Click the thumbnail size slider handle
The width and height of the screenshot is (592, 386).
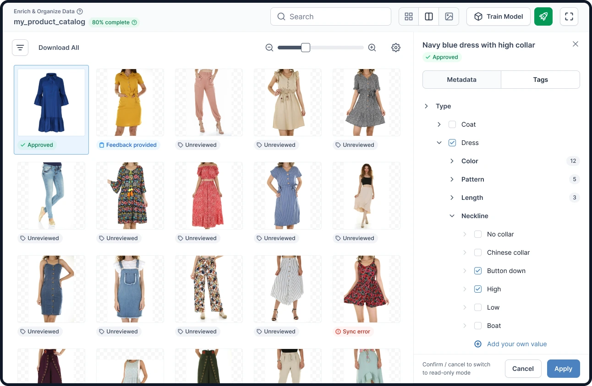point(306,48)
